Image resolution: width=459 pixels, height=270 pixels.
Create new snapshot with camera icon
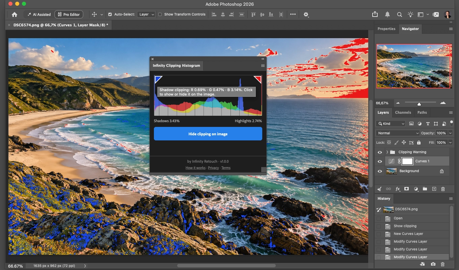(433, 264)
